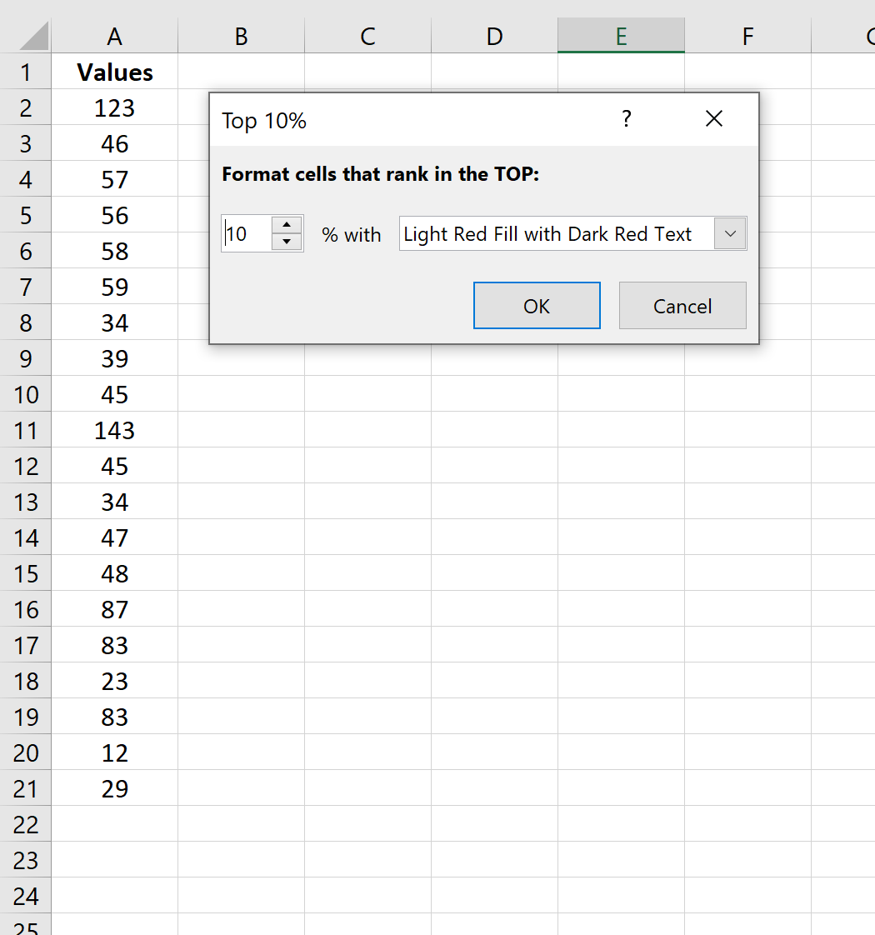
Task: Select column header F
Action: click(747, 36)
